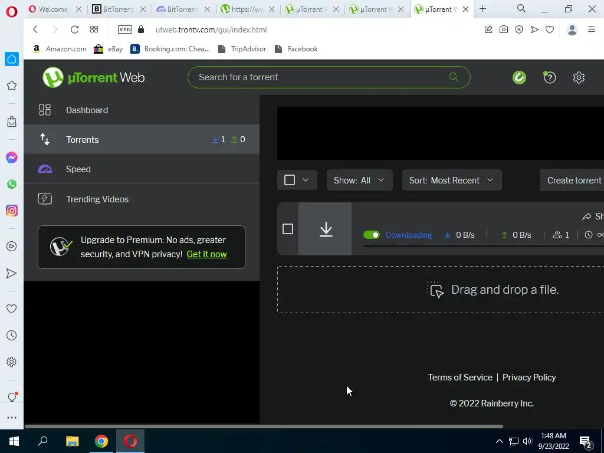Open the Speed Dial start page icon

[x=94, y=29]
